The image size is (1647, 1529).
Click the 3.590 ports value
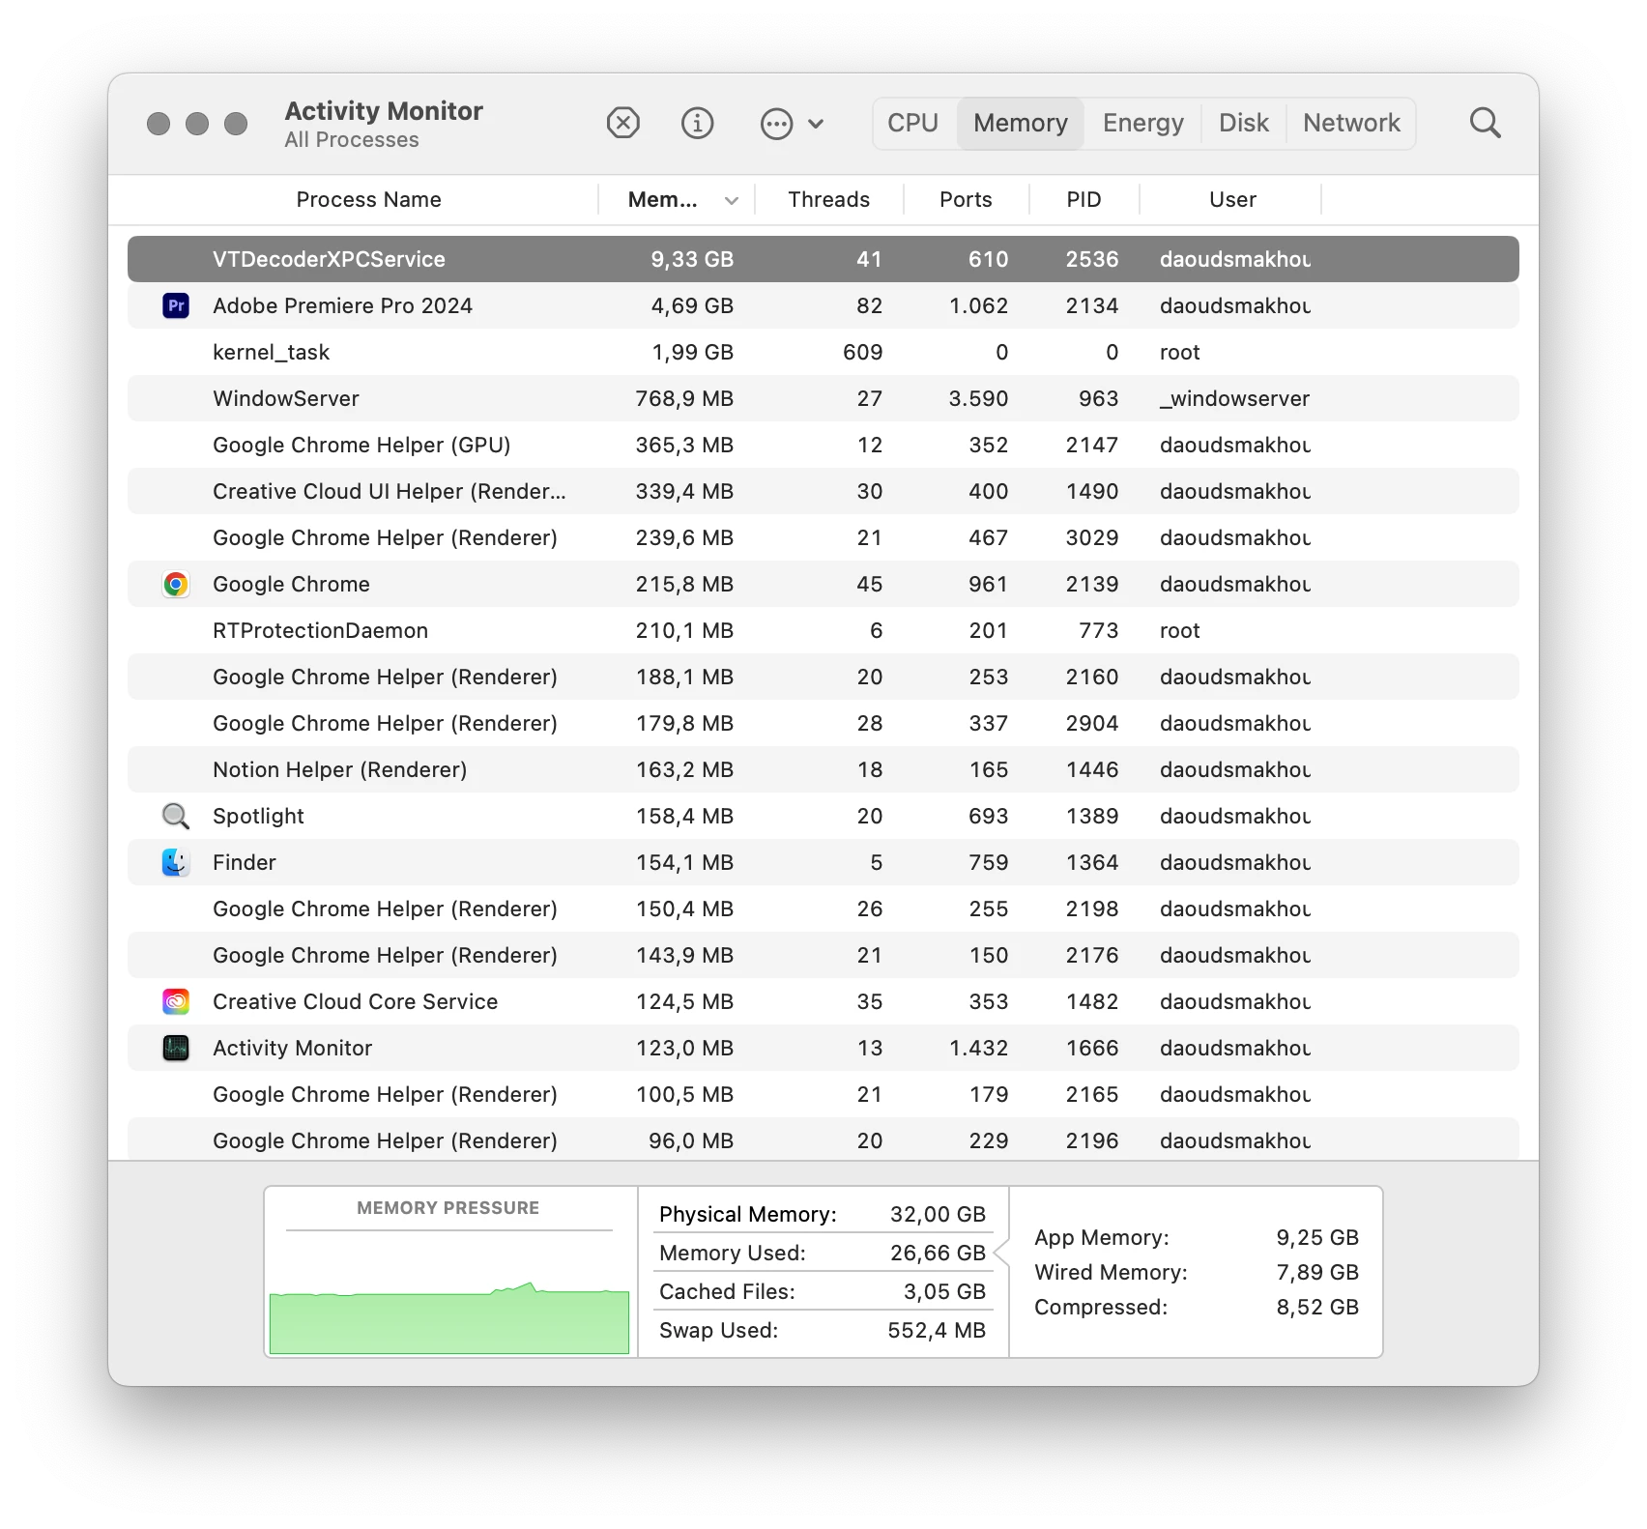tap(978, 398)
